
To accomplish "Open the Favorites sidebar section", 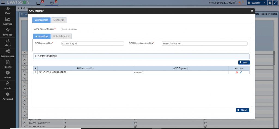I will pyautogui.click(x=8, y=32).
